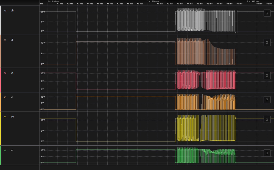Click the A2 channel identifier
This screenshot has height=170, width=274.
coord(5,73)
